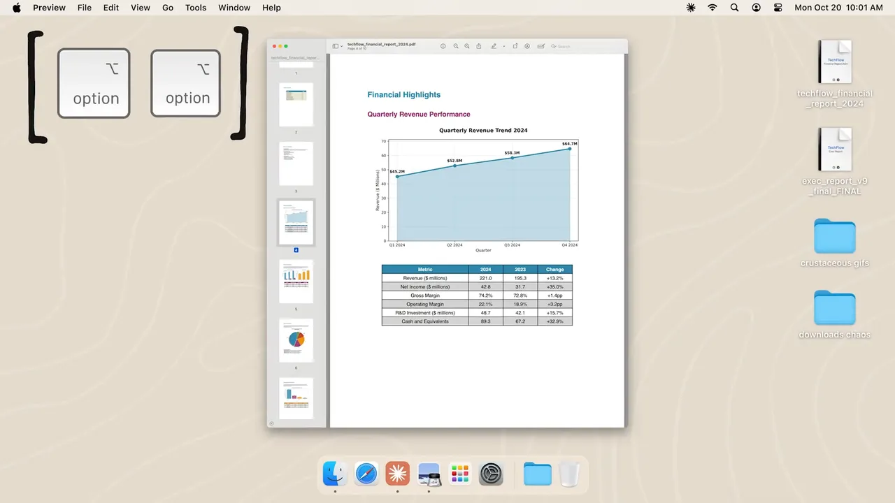Image resolution: width=895 pixels, height=503 pixels.
Task: Click the Inspector info icon in toolbar
Action: tap(443, 46)
